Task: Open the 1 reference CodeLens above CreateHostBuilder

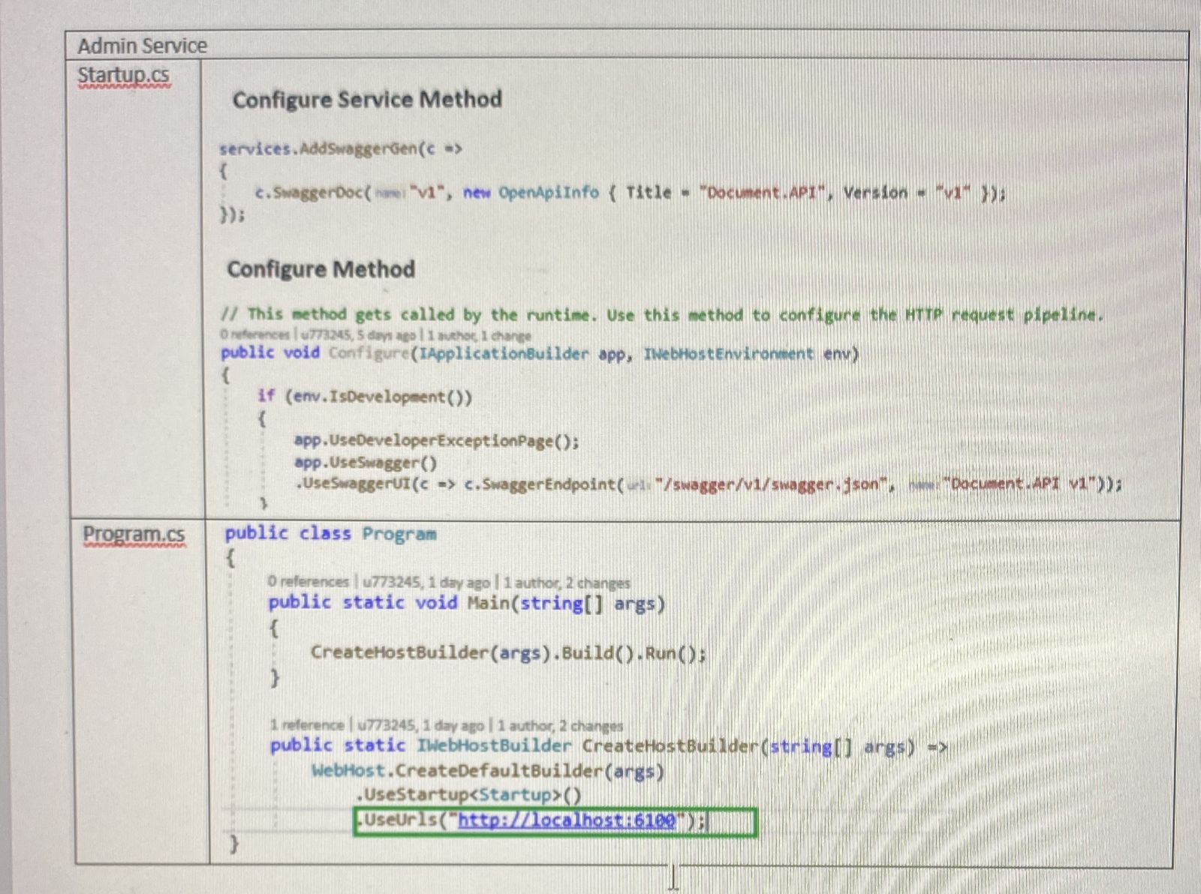Action: 311,725
